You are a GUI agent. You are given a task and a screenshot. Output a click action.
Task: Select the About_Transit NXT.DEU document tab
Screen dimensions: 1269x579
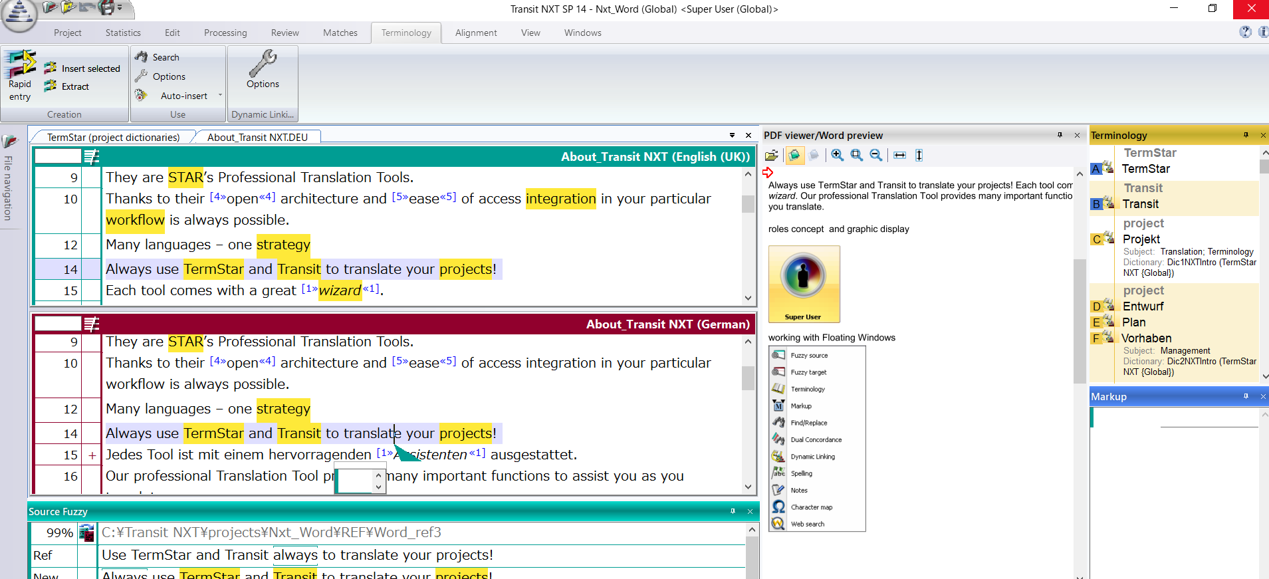257,137
